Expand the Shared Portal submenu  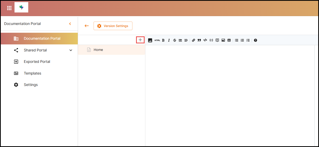tap(71, 50)
